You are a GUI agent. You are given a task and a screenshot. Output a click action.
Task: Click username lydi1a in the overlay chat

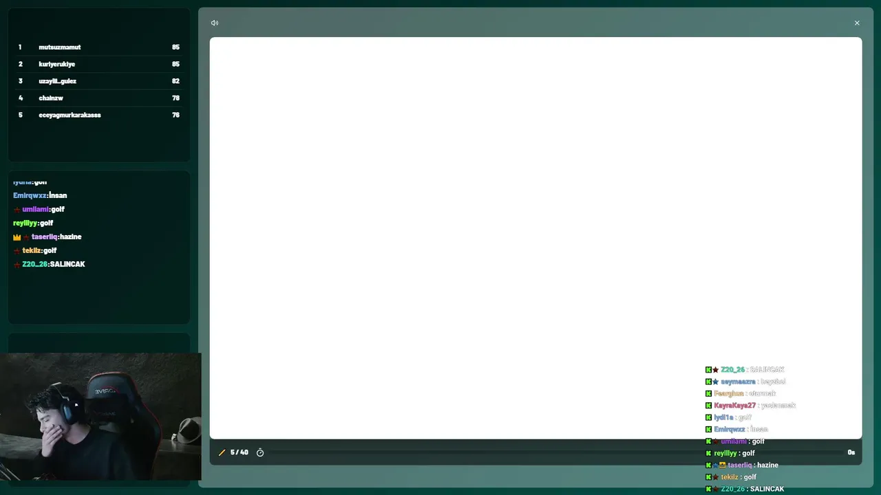(x=723, y=417)
